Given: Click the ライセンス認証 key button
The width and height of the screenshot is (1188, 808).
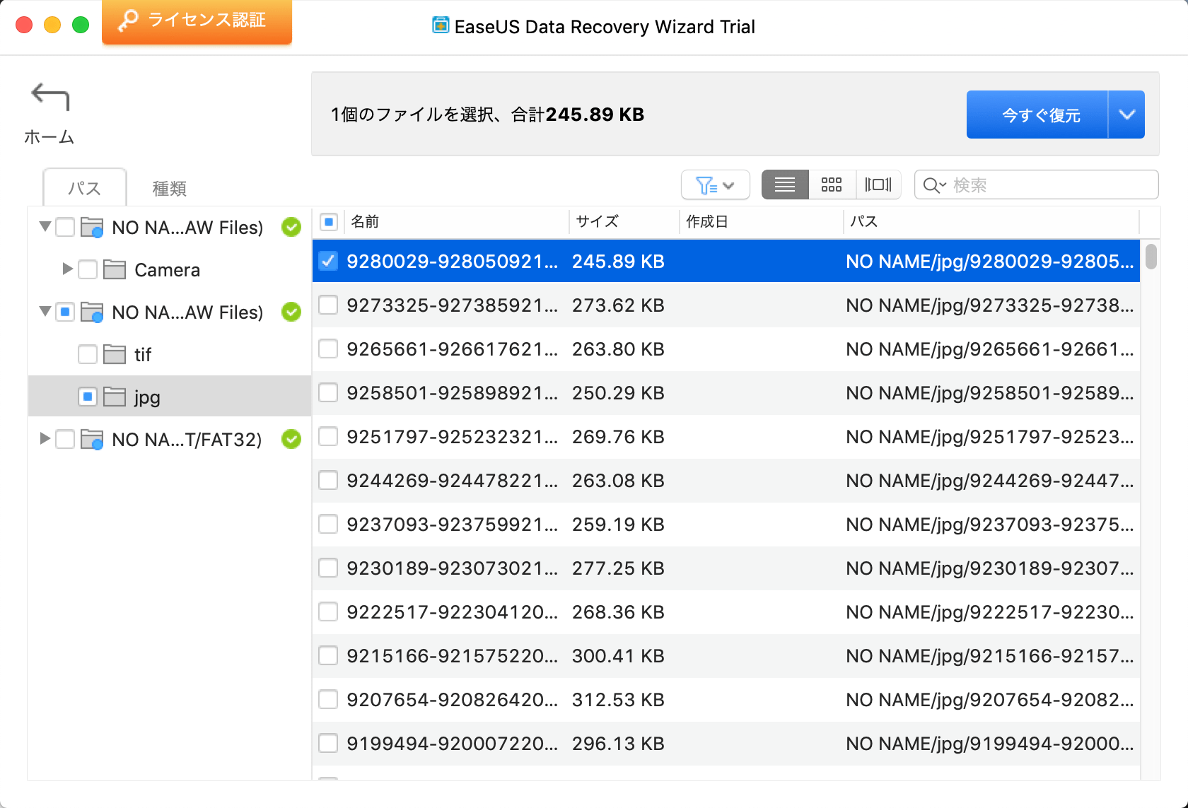Looking at the screenshot, I should 197,21.
